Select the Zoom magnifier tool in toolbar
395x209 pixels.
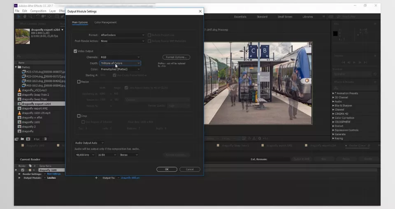click(30, 16)
